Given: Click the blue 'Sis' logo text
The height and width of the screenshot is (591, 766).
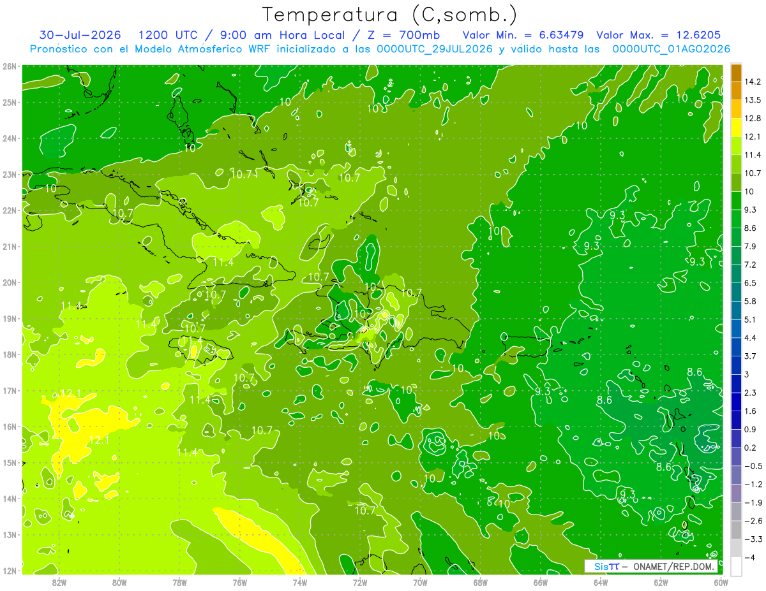Looking at the screenshot, I should click(601, 567).
